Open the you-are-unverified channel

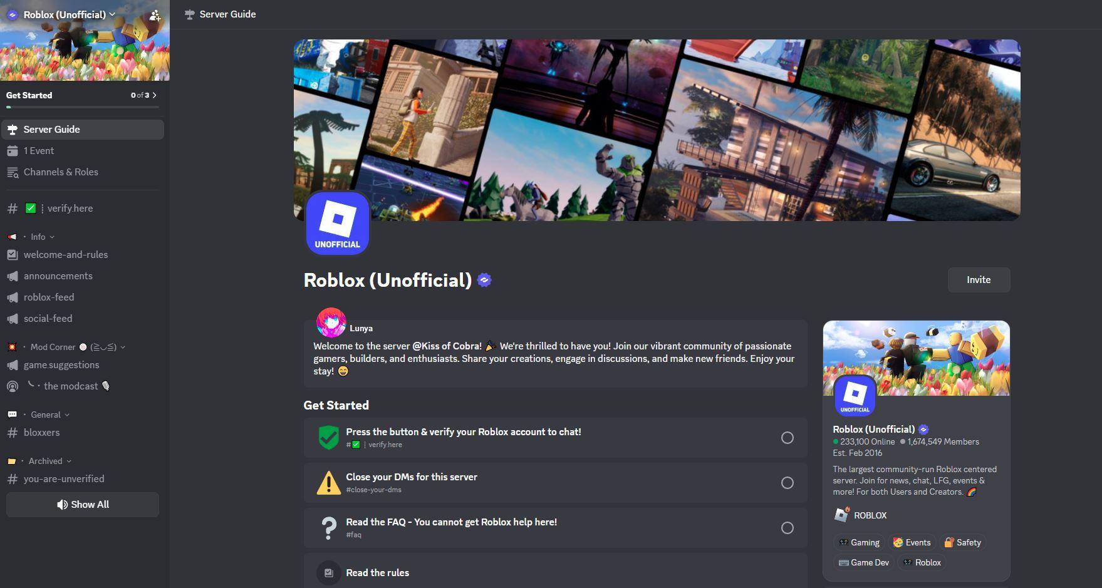83,479
